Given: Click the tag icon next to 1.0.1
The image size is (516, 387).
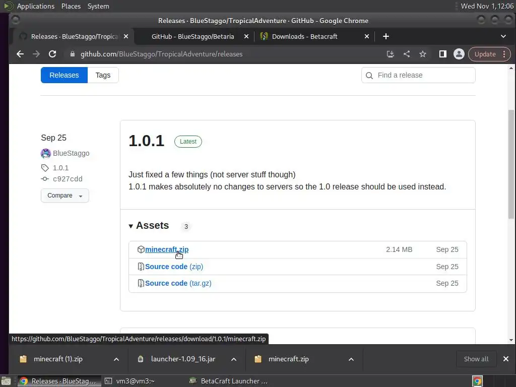Looking at the screenshot, I should pyautogui.click(x=45, y=168).
